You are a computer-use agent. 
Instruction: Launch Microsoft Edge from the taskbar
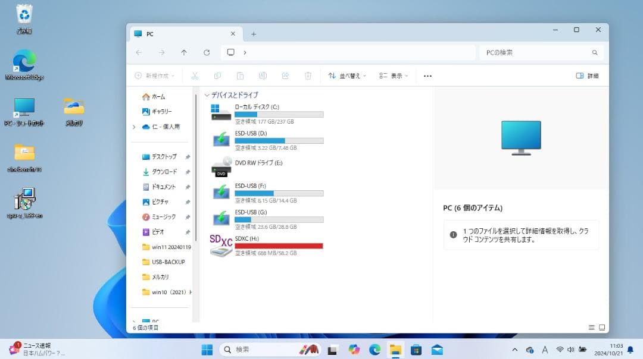[x=374, y=349]
